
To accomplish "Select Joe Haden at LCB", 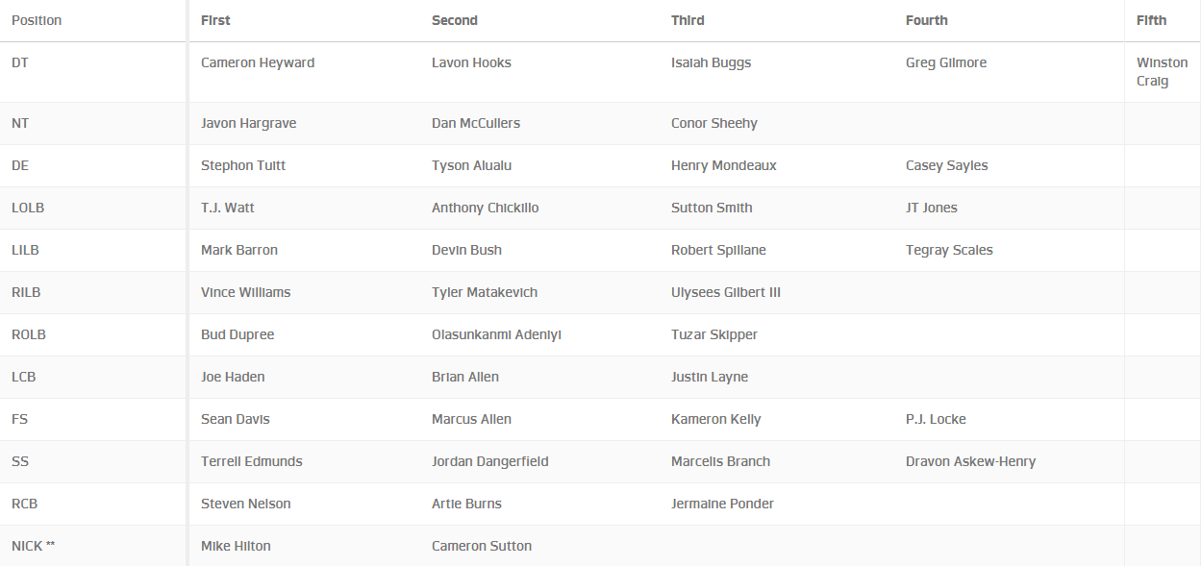I will [233, 377].
